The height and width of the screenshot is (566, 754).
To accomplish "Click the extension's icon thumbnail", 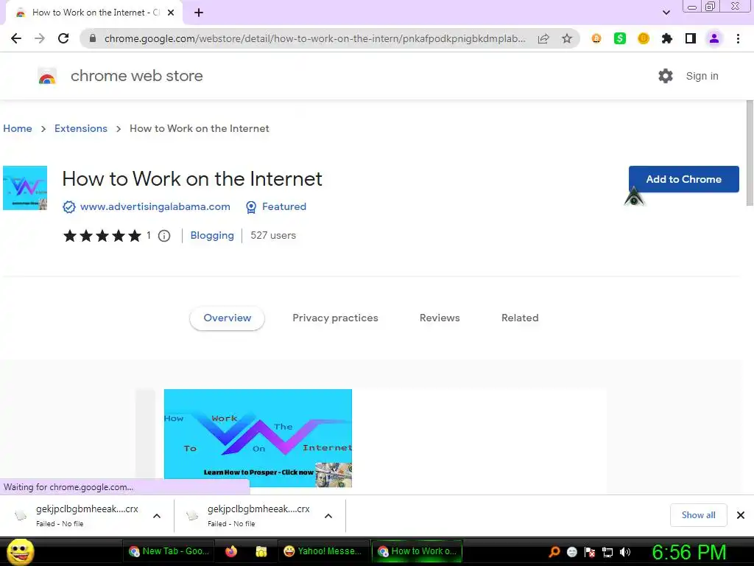I will [x=25, y=188].
